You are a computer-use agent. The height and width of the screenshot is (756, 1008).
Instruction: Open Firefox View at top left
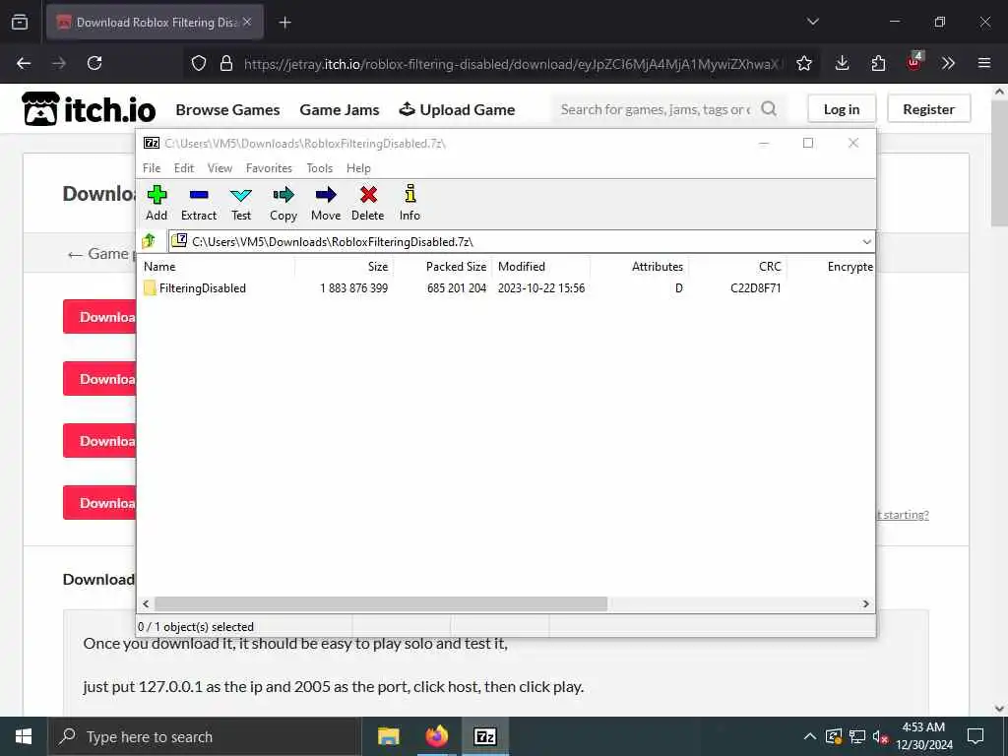[20, 22]
